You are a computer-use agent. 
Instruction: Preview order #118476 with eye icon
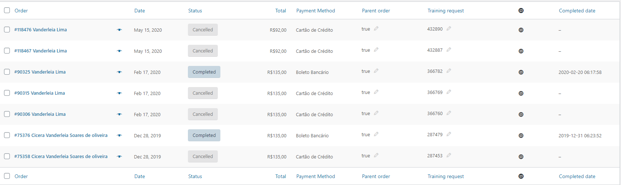point(119,30)
